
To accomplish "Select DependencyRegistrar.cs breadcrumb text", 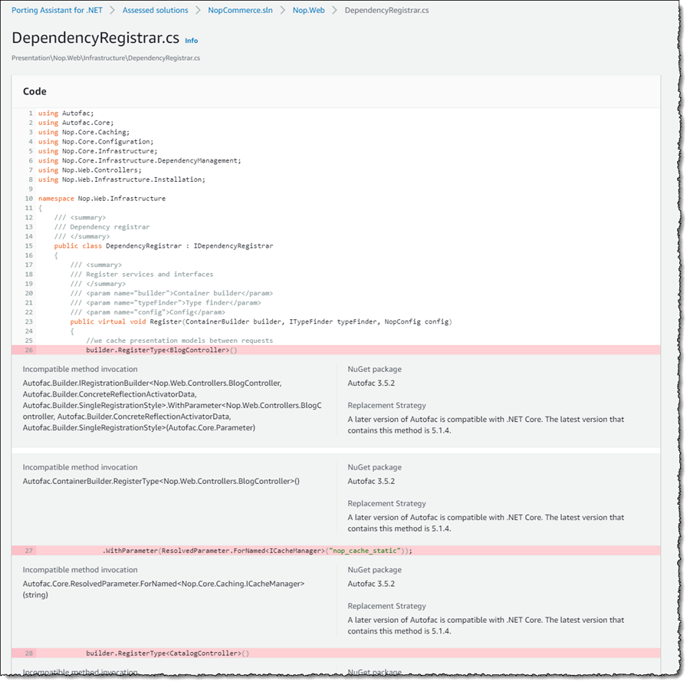I will (386, 10).
